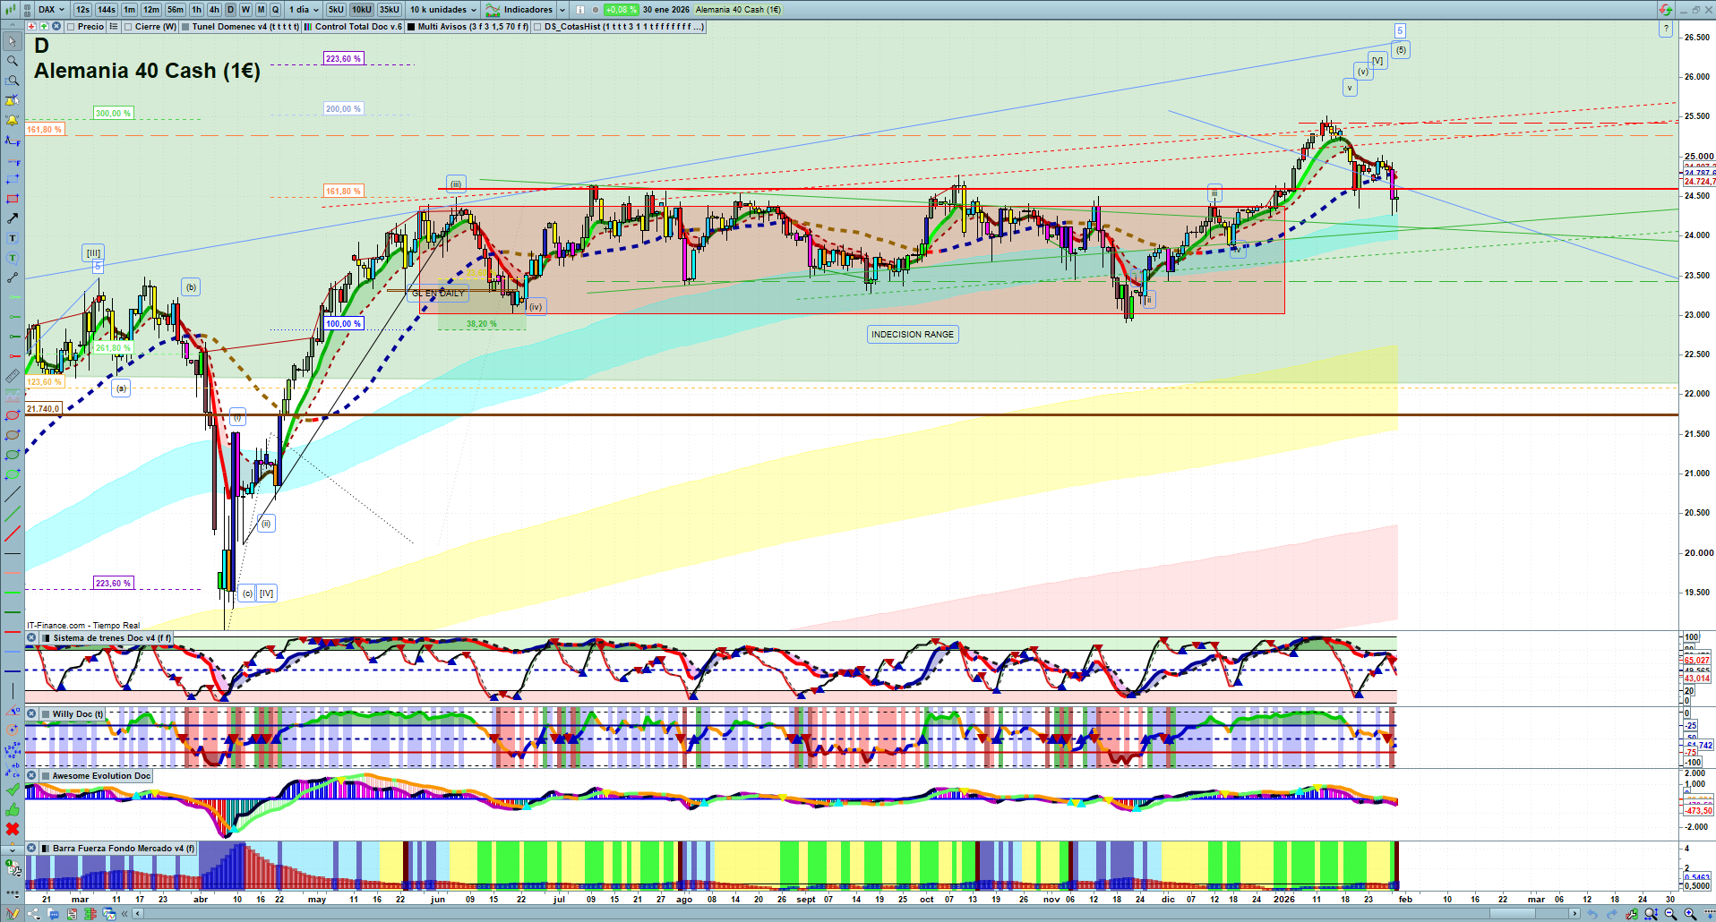Open the Indicadores button
The image size is (1716, 922).
pyautogui.click(x=519, y=10)
